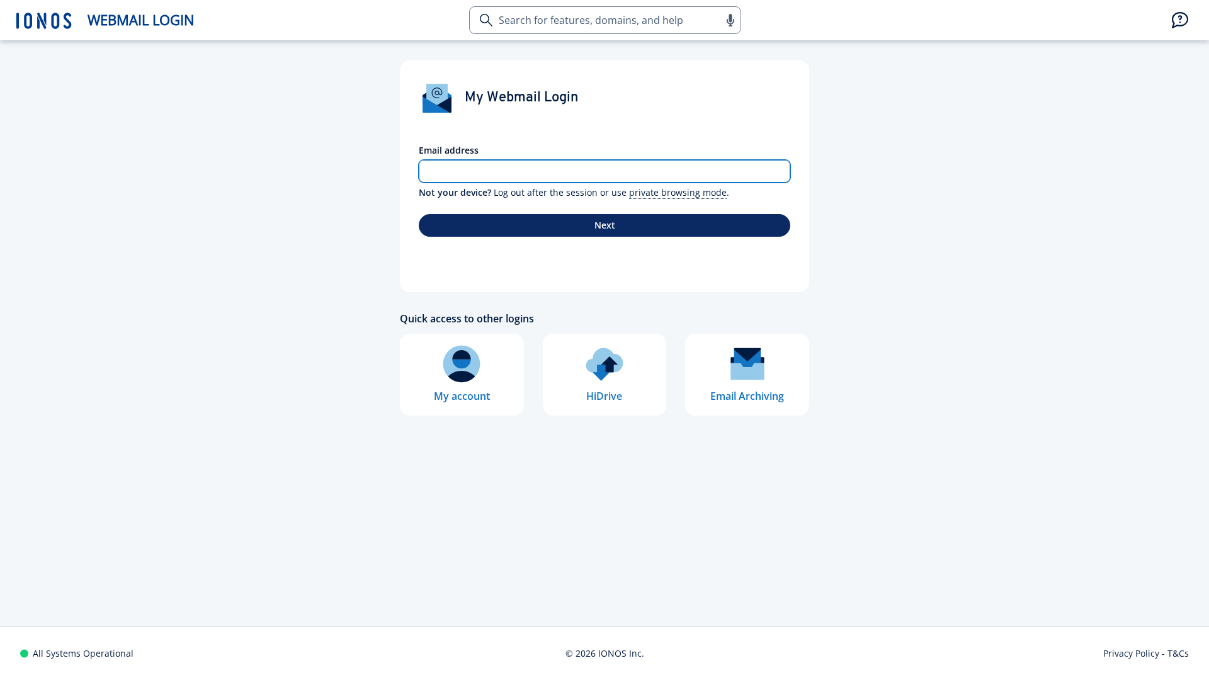
Task: Open the private browsing mode link
Action: pos(678,193)
